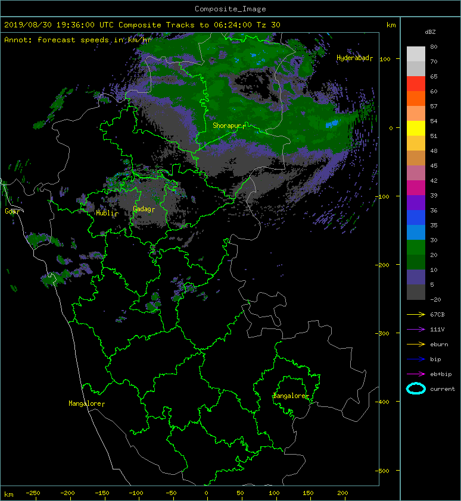The width and height of the screenshot is (461, 501).
Task: Pick the violet purple dBZ swatch
Action: click(x=416, y=202)
